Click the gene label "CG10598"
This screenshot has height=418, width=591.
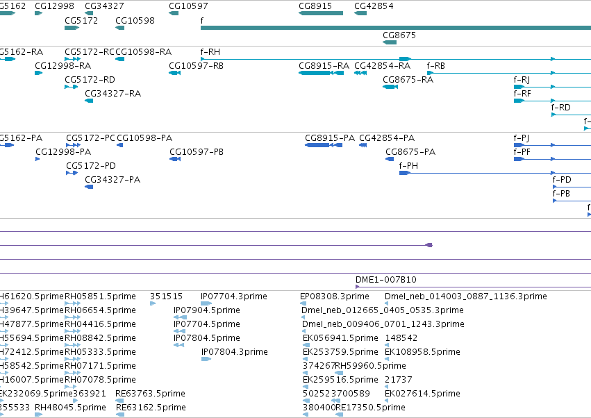[135, 21]
